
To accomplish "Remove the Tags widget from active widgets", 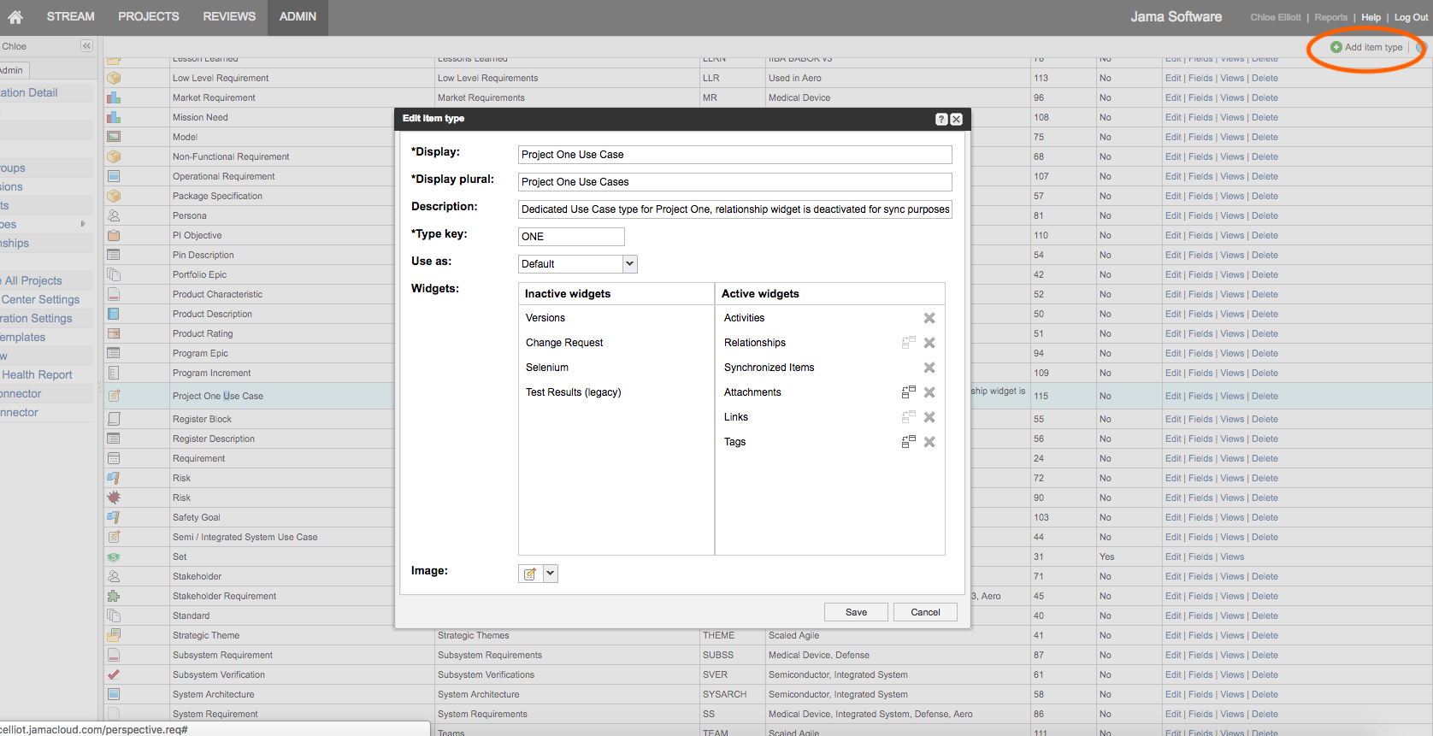I will tap(929, 442).
